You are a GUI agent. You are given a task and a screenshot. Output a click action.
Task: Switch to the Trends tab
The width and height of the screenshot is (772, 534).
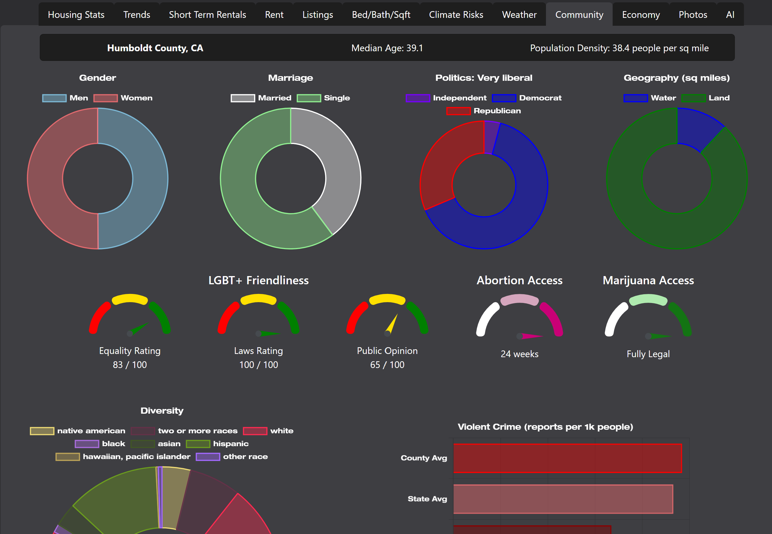pyautogui.click(x=137, y=14)
